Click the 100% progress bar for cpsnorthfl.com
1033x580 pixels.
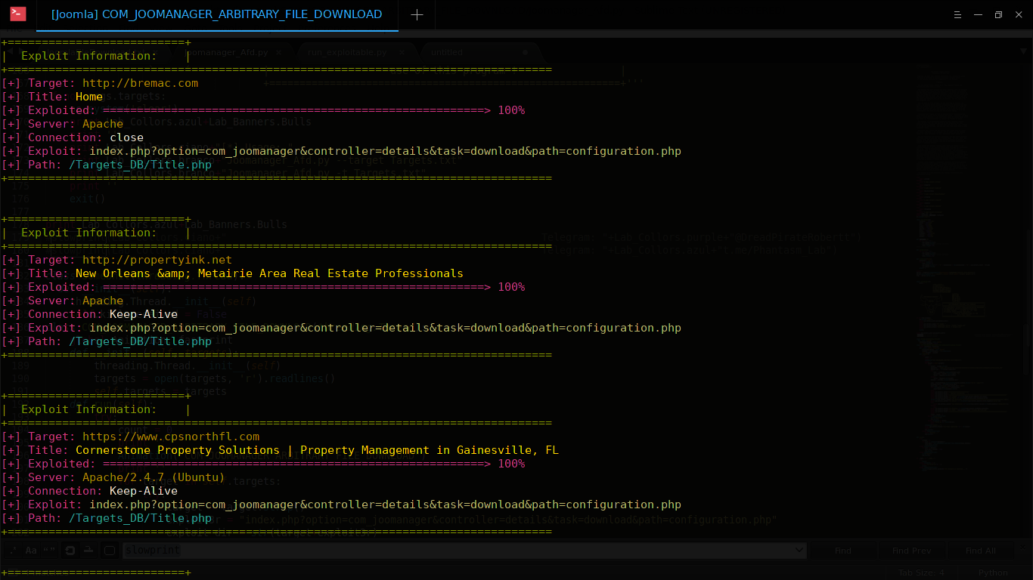pos(314,464)
